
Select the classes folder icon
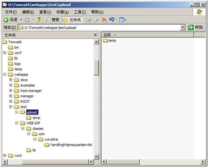(29, 129)
